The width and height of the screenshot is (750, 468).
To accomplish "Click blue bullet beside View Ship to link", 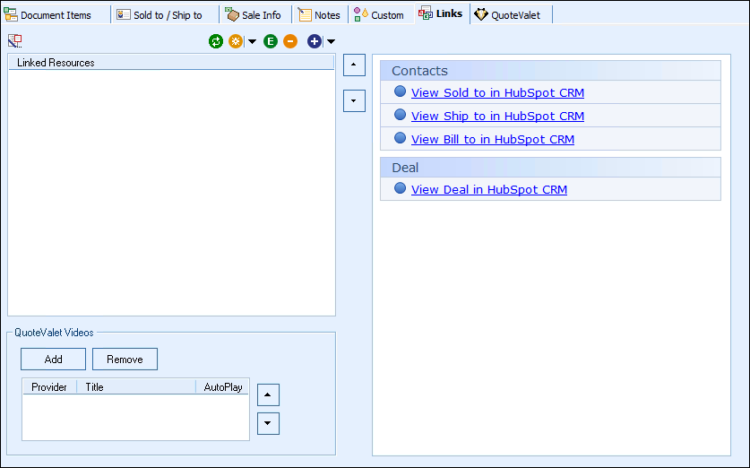I will tap(400, 115).
